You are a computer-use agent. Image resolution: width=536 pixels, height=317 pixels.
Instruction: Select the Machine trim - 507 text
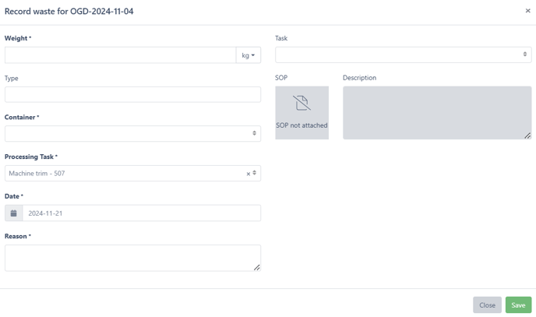(37, 174)
